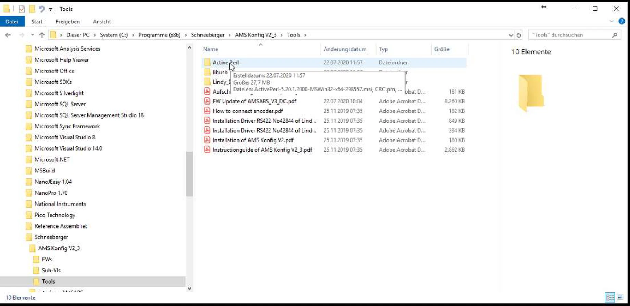Select Microsoft Help Viewer folder in tree
This screenshot has width=630, height=306.
tap(61, 60)
